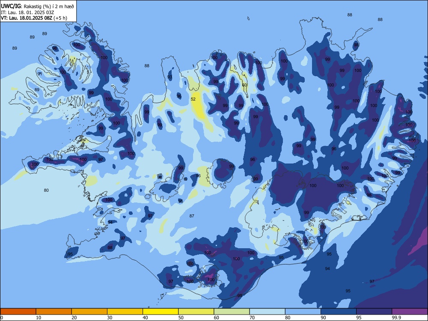Click the '52' value in the yellow area
Screen dimensions: 428x321
(x=193, y=99)
